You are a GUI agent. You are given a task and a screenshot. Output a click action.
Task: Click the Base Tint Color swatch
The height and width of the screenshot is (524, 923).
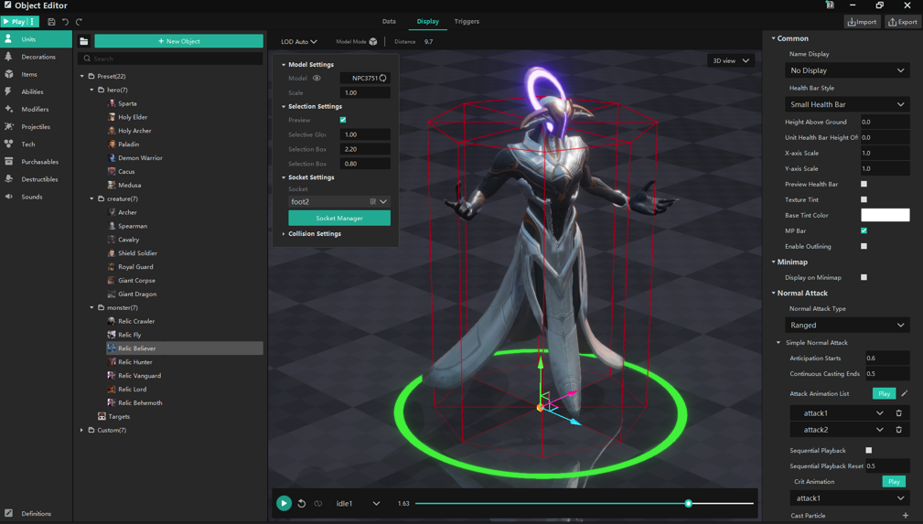point(885,215)
